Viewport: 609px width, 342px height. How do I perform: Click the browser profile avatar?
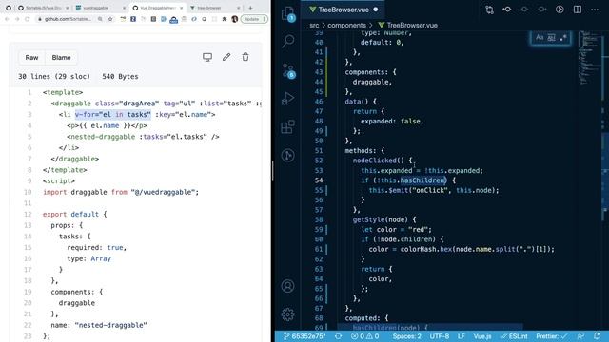pos(235,19)
